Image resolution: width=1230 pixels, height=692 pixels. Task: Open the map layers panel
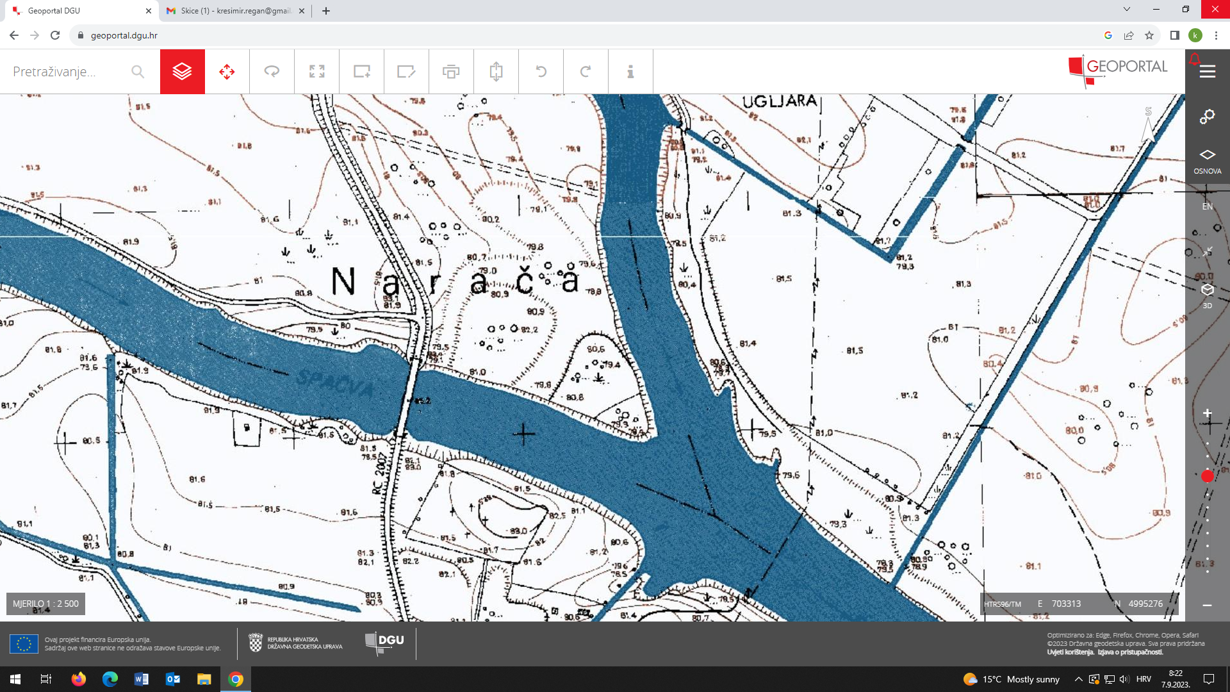pyautogui.click(x=182, y=72)
